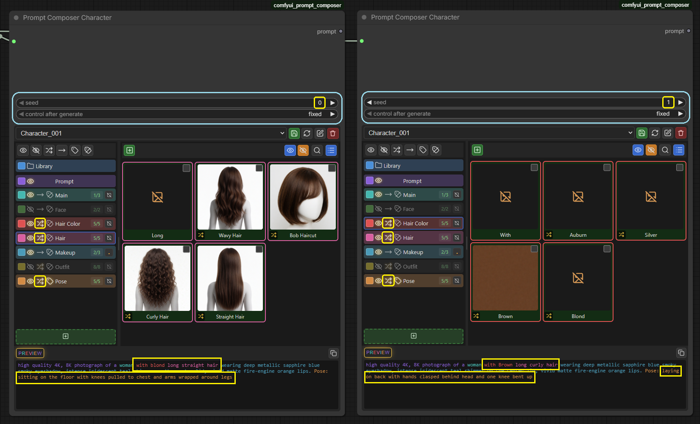Open the Character_001 dropdown in the right node

(x=499, y=133)
